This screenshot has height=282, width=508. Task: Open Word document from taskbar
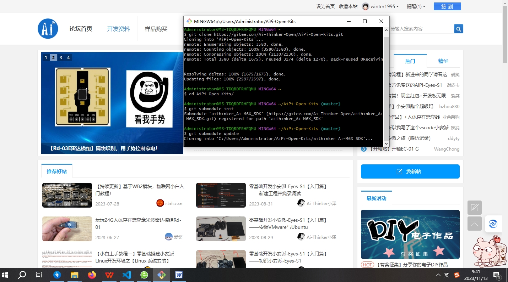click(179, 275)
